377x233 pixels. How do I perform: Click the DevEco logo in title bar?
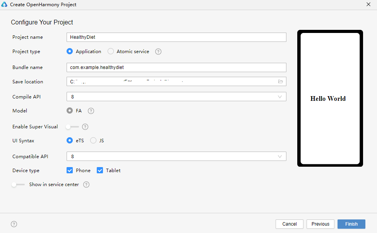5,5
